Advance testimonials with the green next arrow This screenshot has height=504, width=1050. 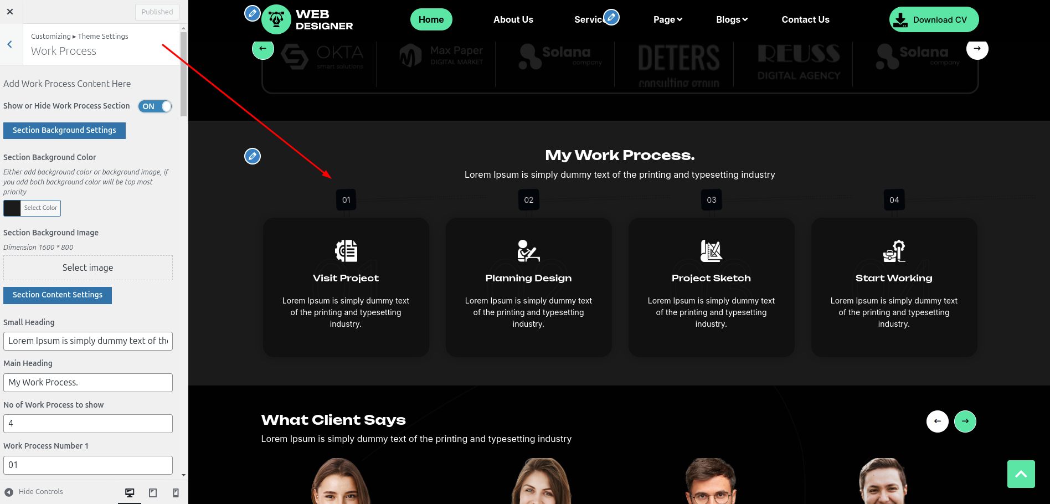click(965, 421)
